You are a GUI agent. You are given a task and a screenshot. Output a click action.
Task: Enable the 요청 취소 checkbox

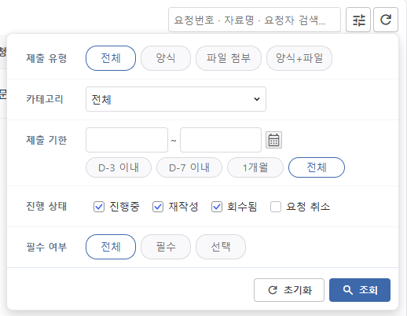(x=276, y=207)
